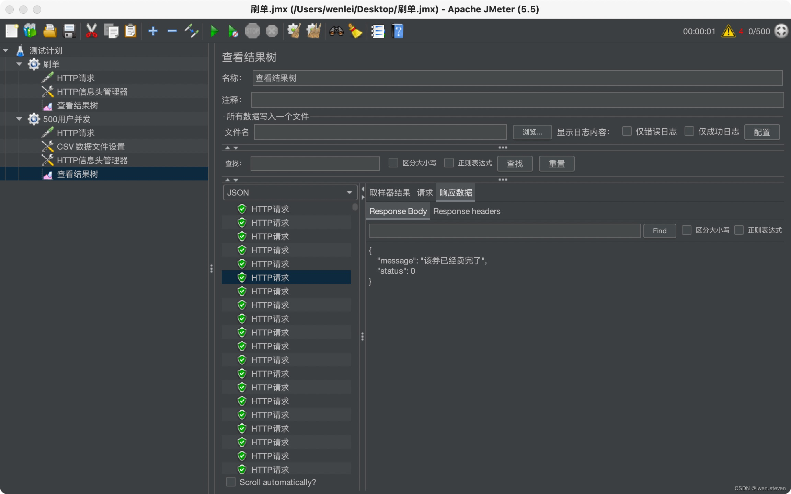Click the remote engine status icon

782,31
